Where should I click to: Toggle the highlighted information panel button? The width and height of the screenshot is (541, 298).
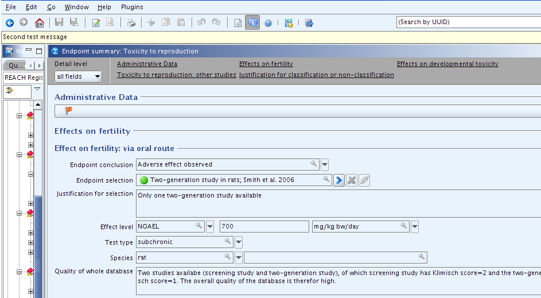click(x=252, y=23)
